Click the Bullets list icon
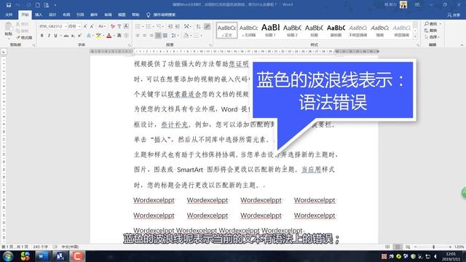This screenshot has width=466, height=262. coord(138,26)
